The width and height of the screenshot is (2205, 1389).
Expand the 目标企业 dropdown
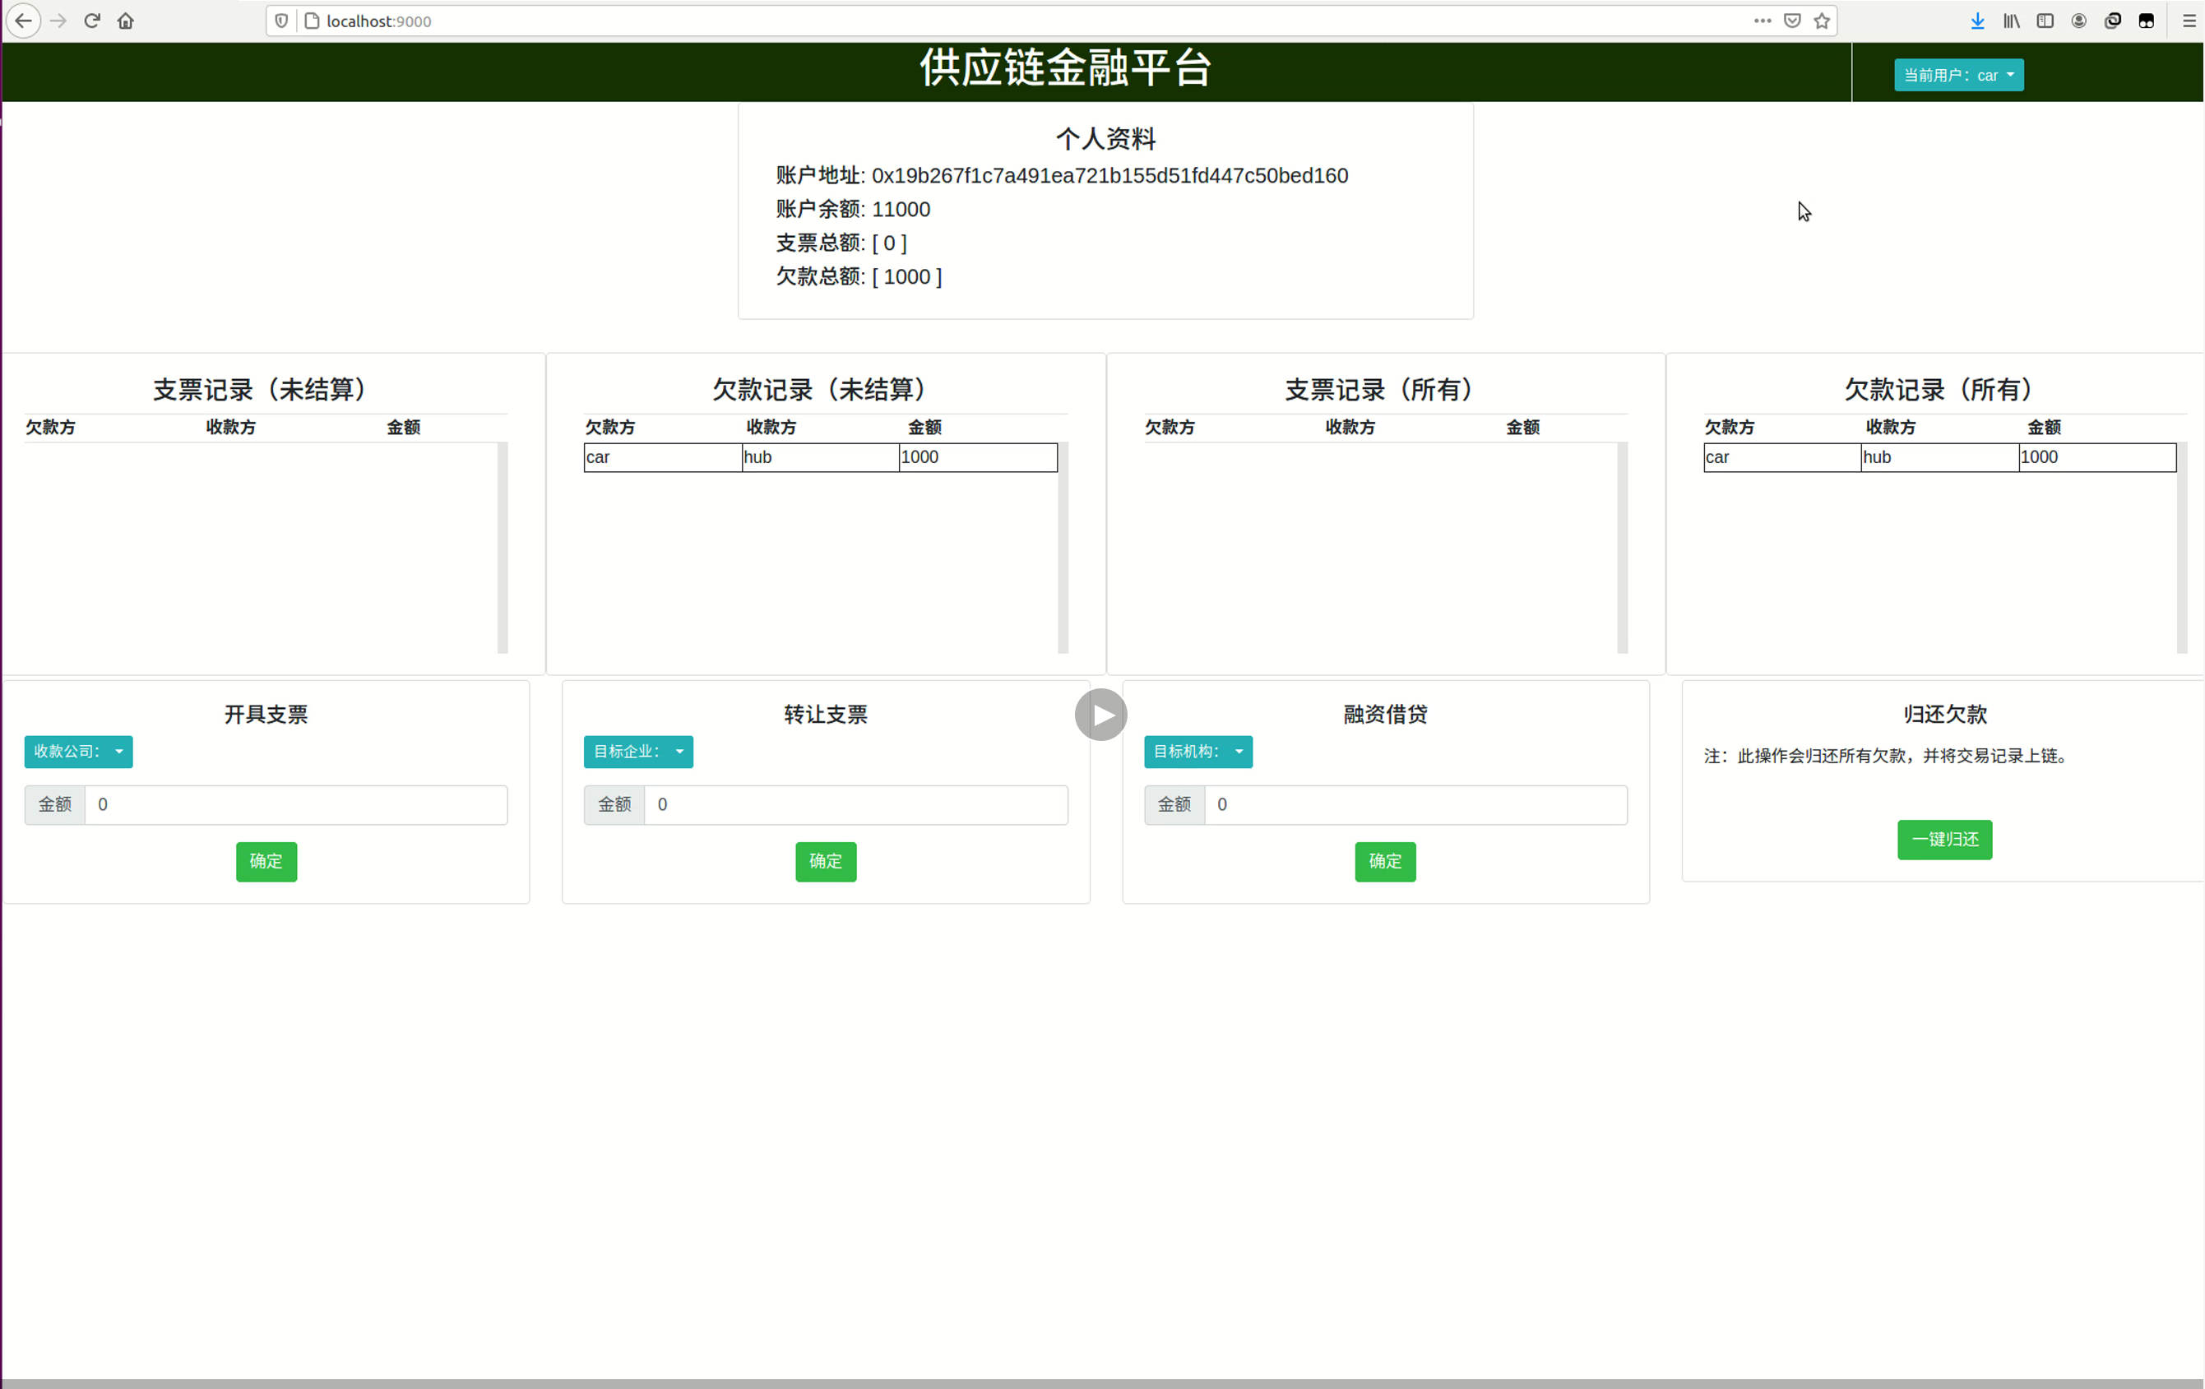coord(637,752)
